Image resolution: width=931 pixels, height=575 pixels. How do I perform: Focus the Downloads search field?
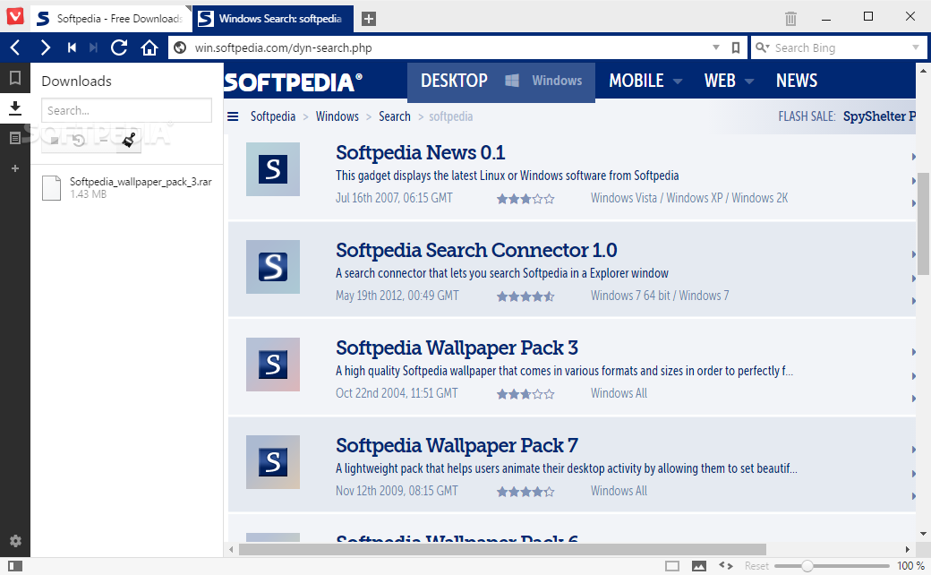(126, 110)
